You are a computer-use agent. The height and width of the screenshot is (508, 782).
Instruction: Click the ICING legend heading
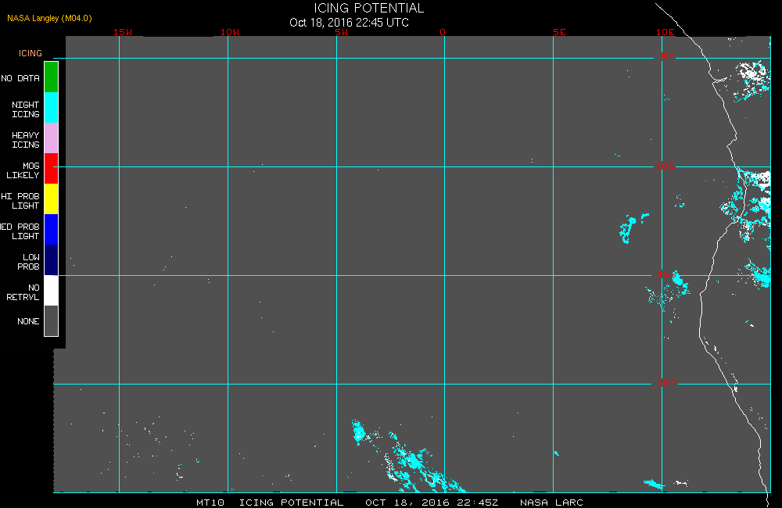(30, 53)
